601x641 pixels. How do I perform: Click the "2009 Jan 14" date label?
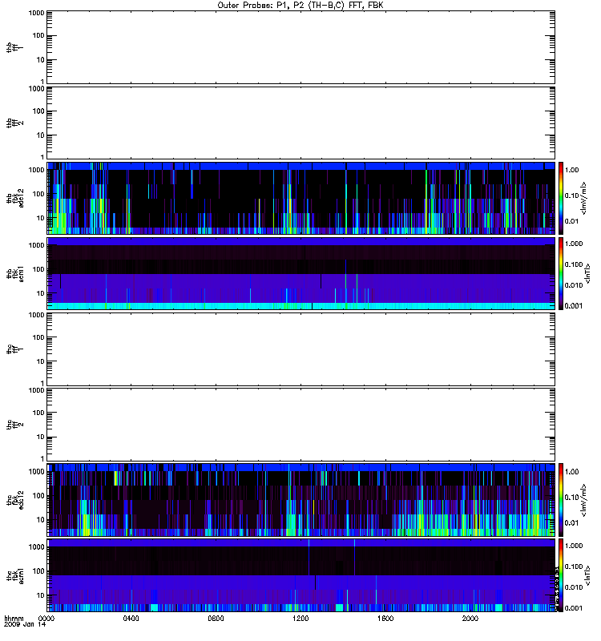[25, 625]
